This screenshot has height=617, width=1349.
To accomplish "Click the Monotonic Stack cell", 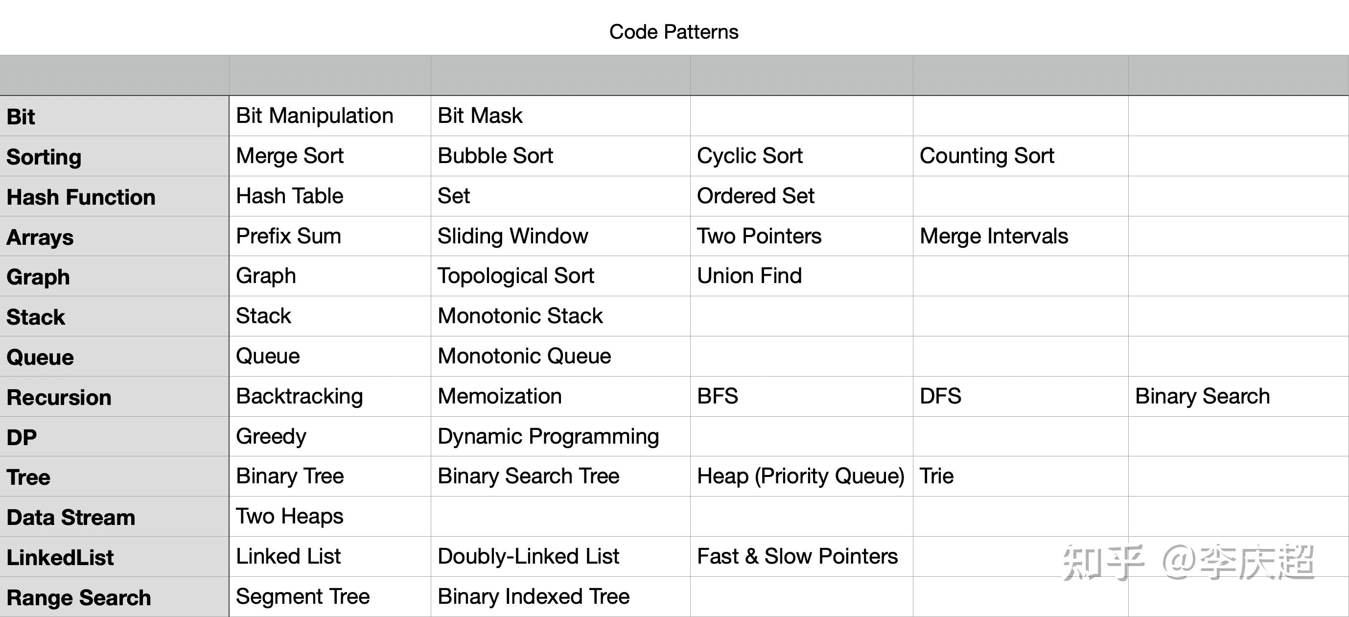I will point(520,316).
